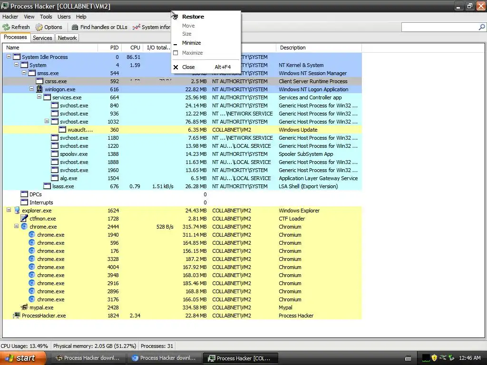
Task: Click the ProcessHacker.exe row icon
Action: (17, 316)
